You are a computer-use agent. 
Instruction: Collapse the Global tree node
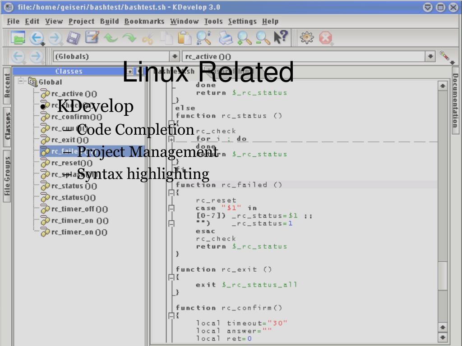21,81
